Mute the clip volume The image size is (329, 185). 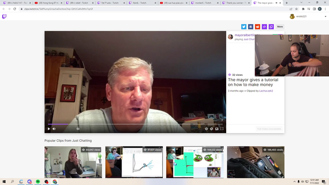pyautogui.click(x=54, y=129)
